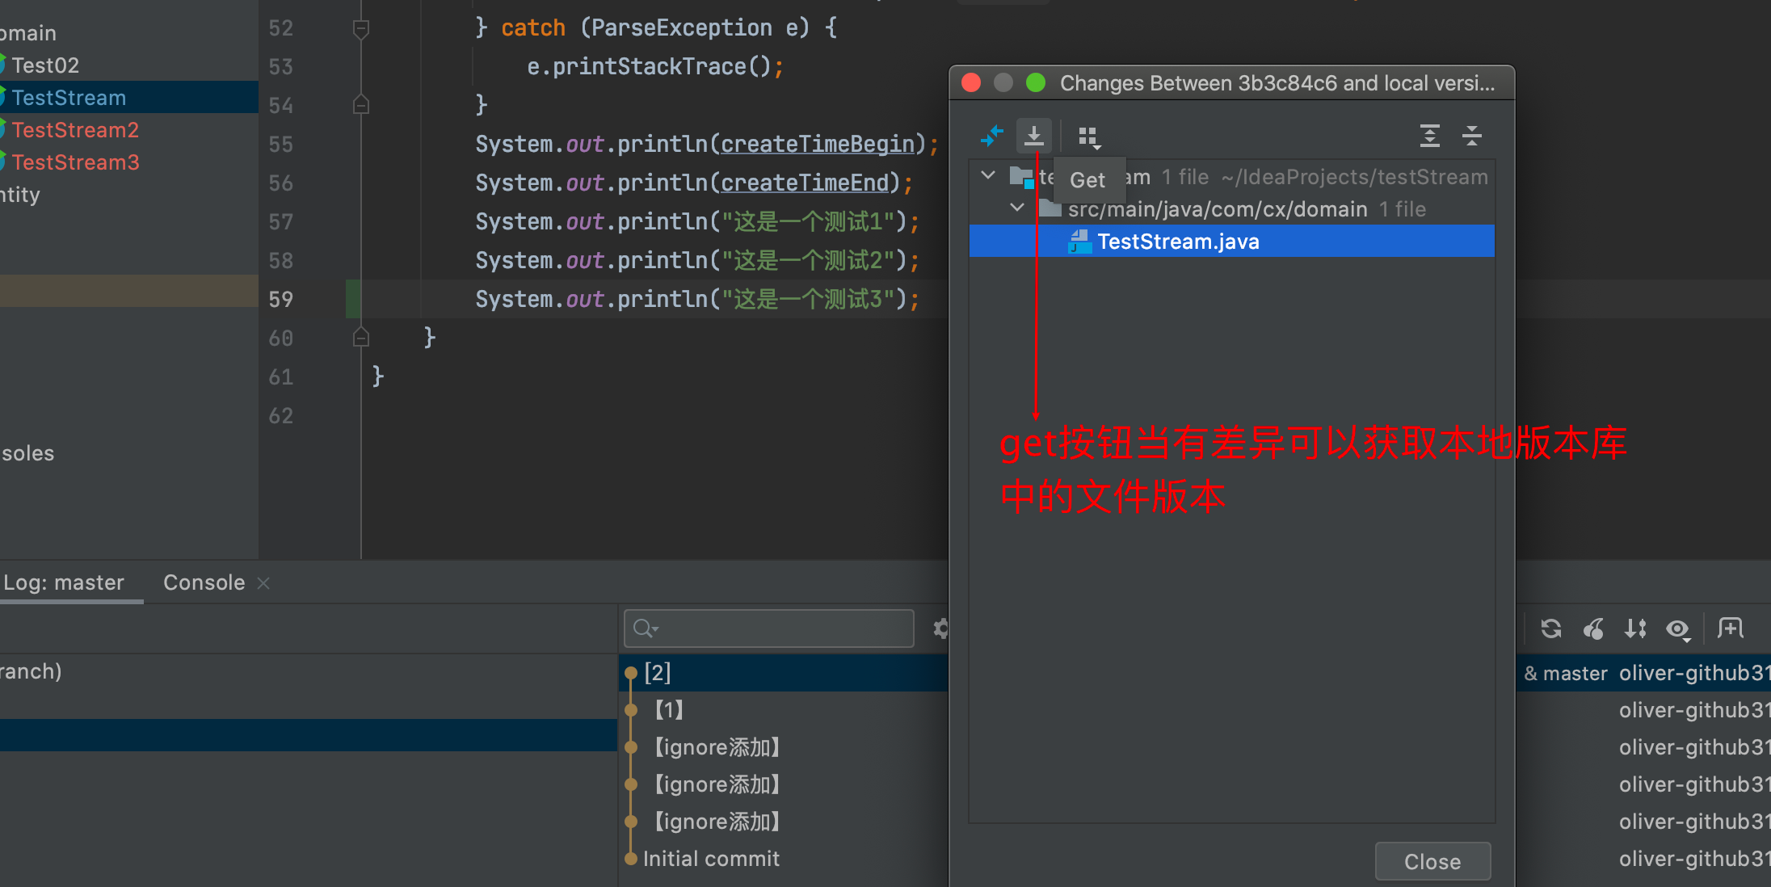1771x887 pixels.
Task: Refresh the Git log
Action: click(1550, 628)
